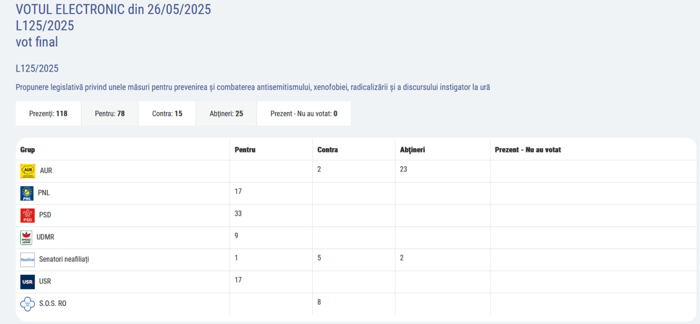
Task: Select Prezent - Nu au votat: 0 box
Action: point(304,114)
